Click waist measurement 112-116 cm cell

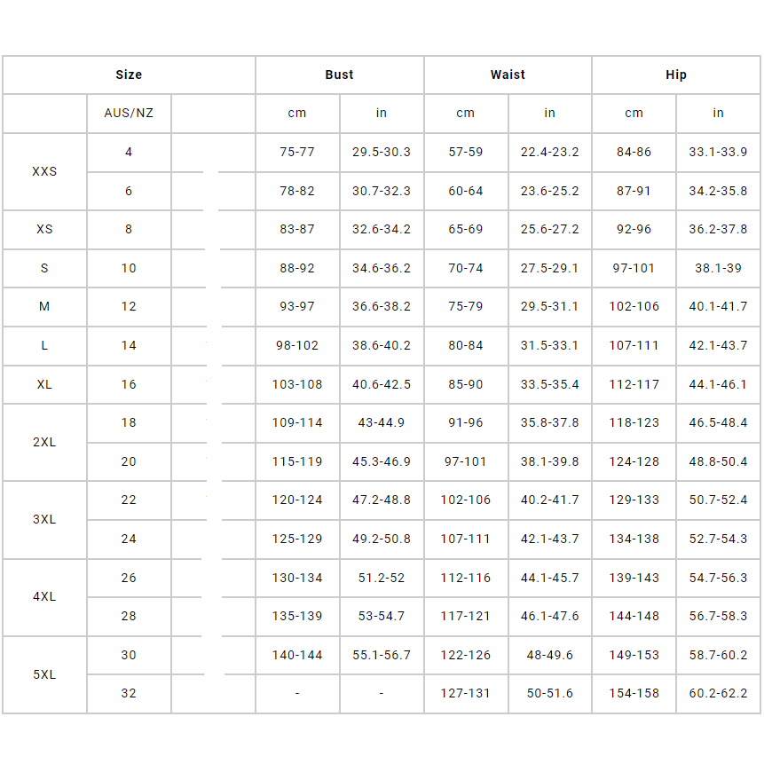[x=466, y=578]
